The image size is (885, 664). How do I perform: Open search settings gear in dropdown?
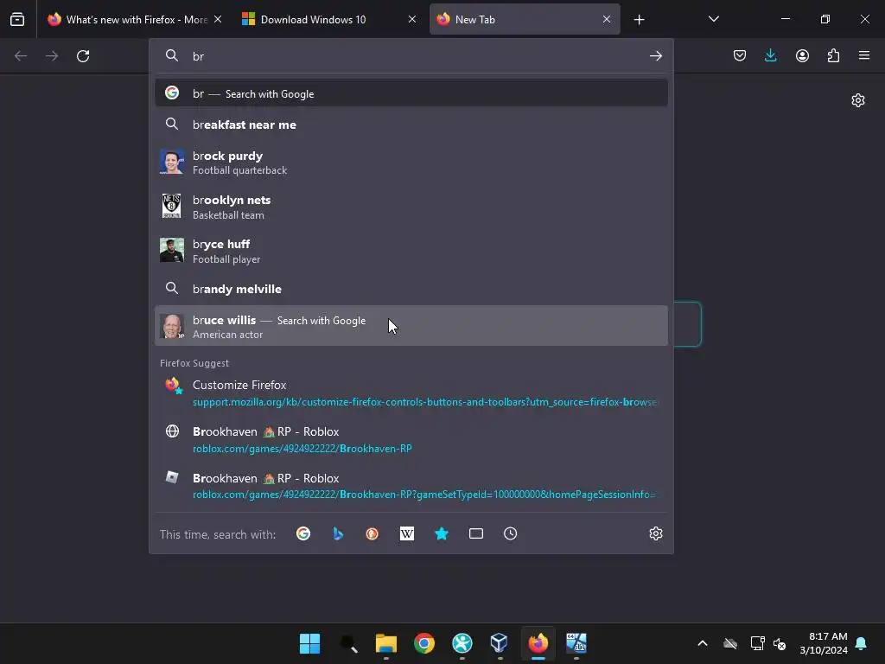tap(655, 533)
